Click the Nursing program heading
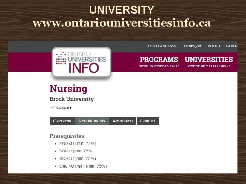Screen dimensions: 246x184 tap(68, 89)
